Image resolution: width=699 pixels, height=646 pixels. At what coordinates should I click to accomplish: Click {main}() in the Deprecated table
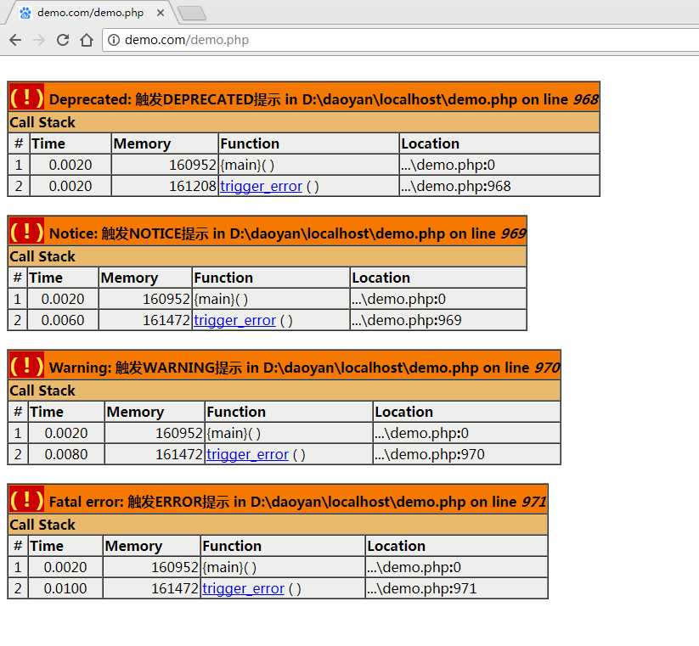coord(247,166)
